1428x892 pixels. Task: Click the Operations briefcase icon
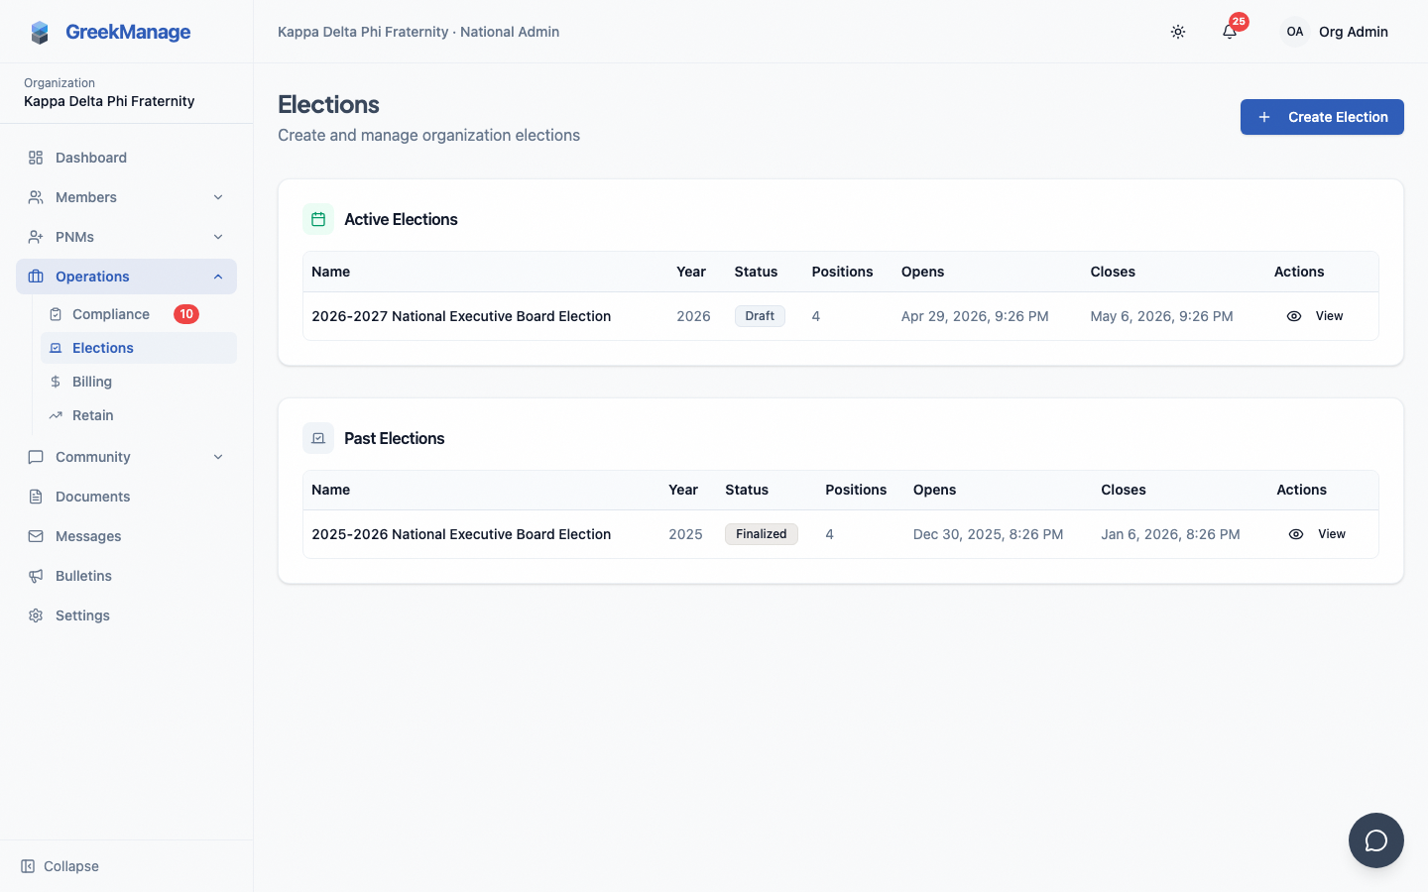click(x=36, y=277)
